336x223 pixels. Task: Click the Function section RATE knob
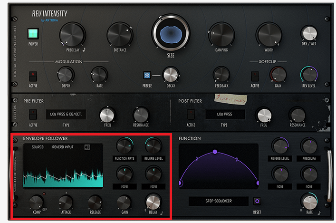click(309, 202)
